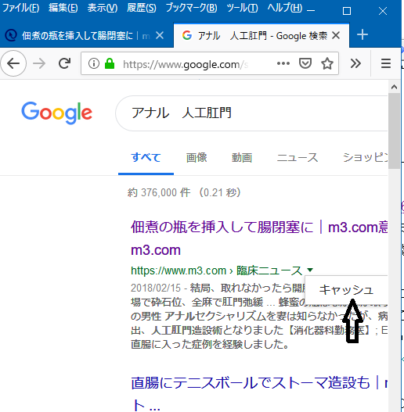Open the ファイル(F) menu
Image resolution: width=404 pixels, height=412 pixels.
(x=20, y=8)
